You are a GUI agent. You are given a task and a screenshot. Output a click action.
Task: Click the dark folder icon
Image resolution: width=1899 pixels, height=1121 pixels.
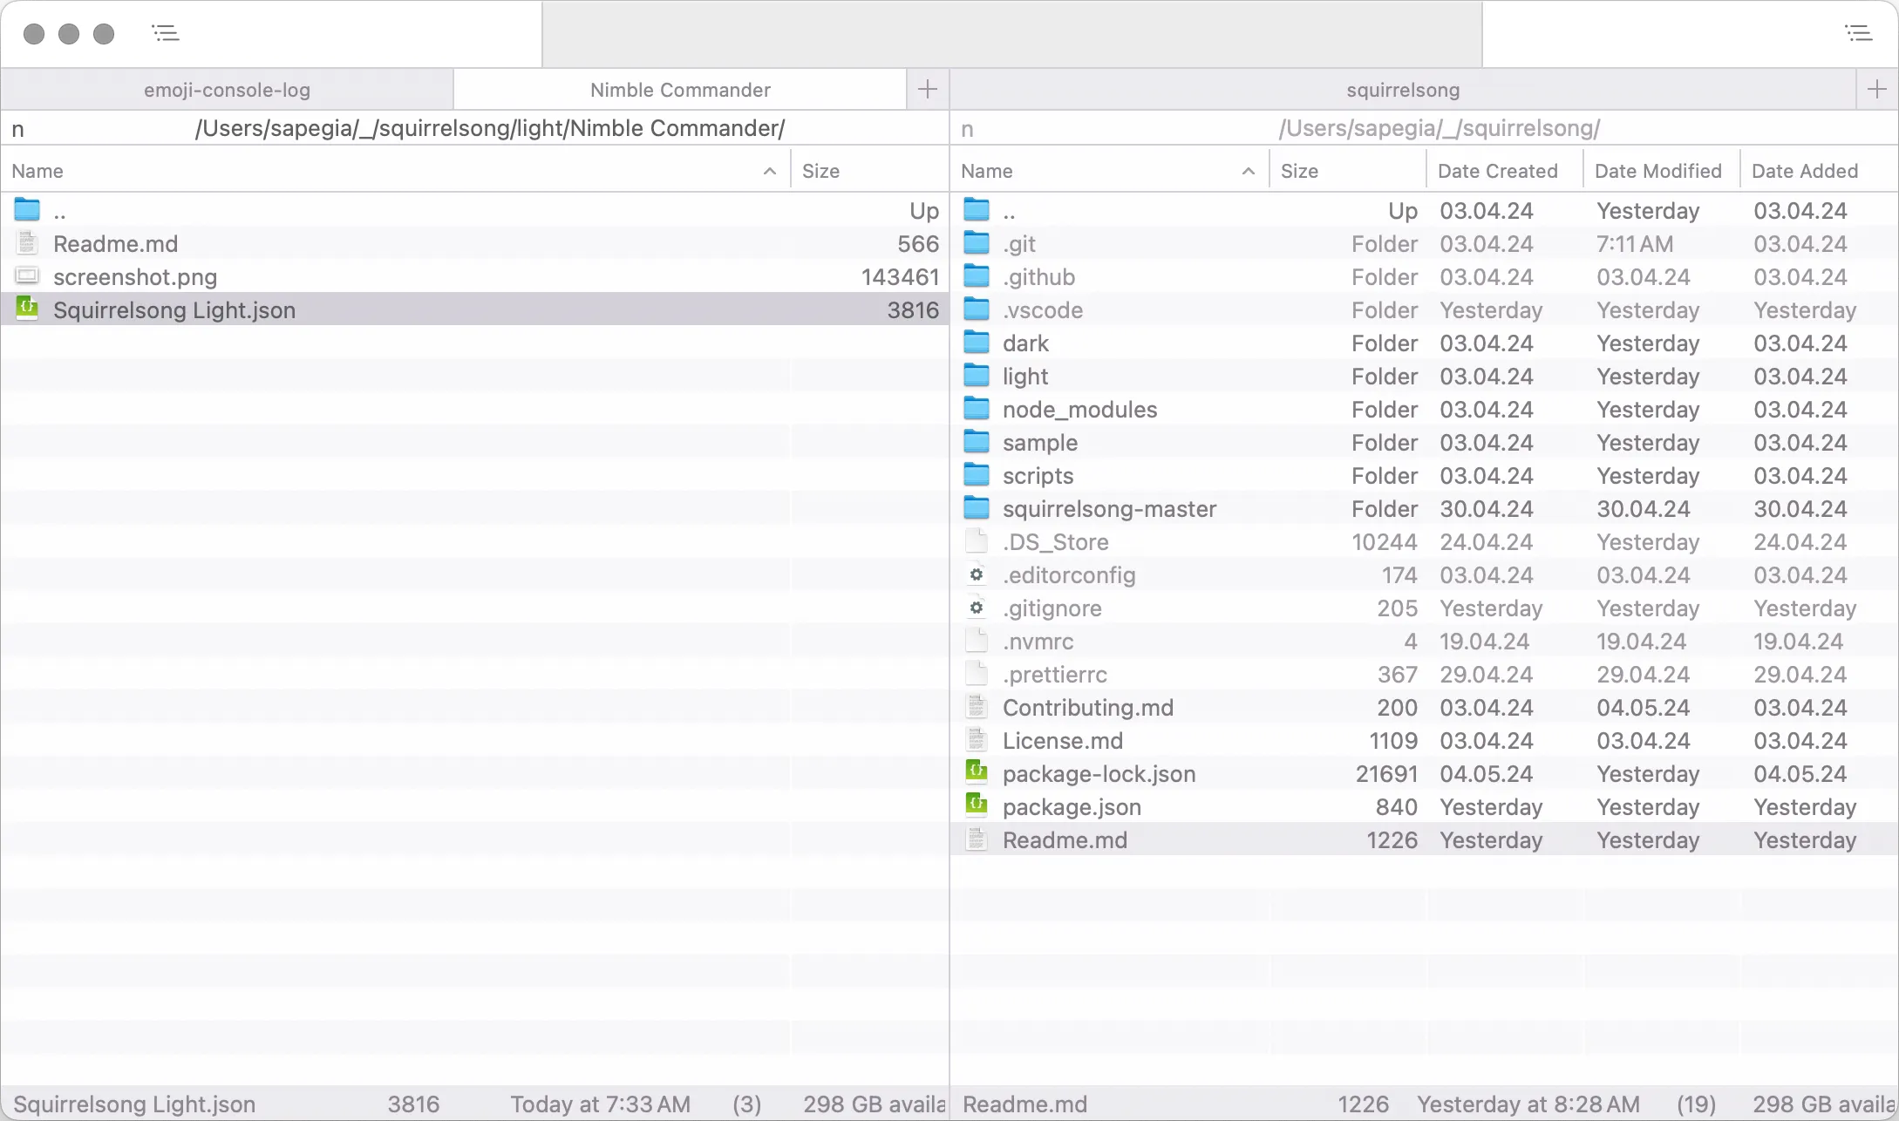click(x=977, y=343)
